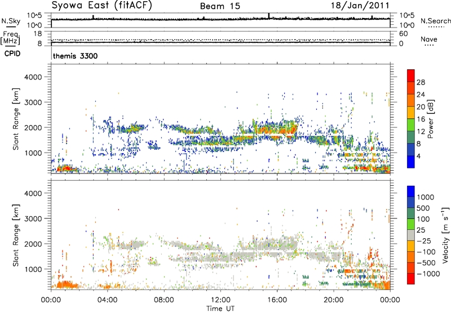This screenshot has width=451, height=312.
Task: Pick the bottom red segment of the velocity color bar
Action: pos(411,279)
